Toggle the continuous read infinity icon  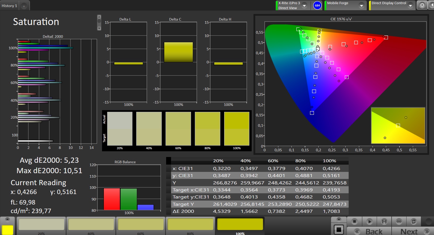(399, 221)
